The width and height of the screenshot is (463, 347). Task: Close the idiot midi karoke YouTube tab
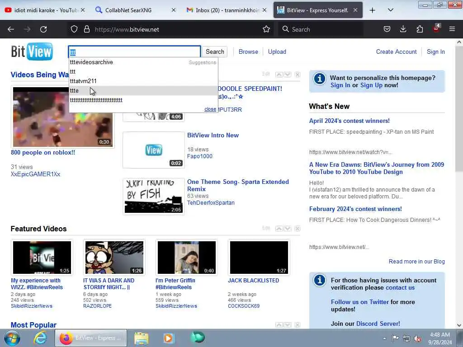click(x=83, y=10)
